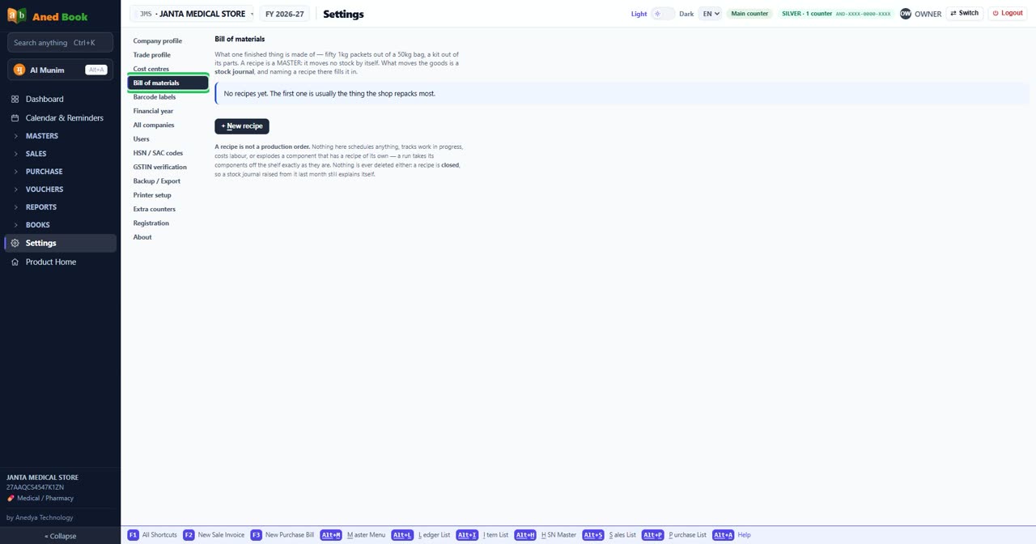Click the F3 New Purchase Bill key badge
Viewport: 1036px width, 544px height.
[x=256, y=535]
